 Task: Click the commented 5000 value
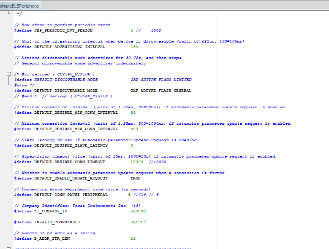(x=156, y=30)
